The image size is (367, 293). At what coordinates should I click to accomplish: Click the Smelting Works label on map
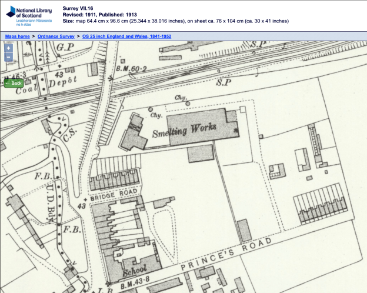coord(184,129)
